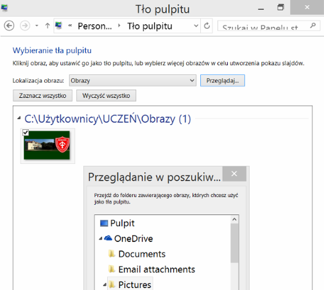Click the Email attachments folder icon
The width and height of the screenshot is (324, 290).
click(x=112, y=269)
